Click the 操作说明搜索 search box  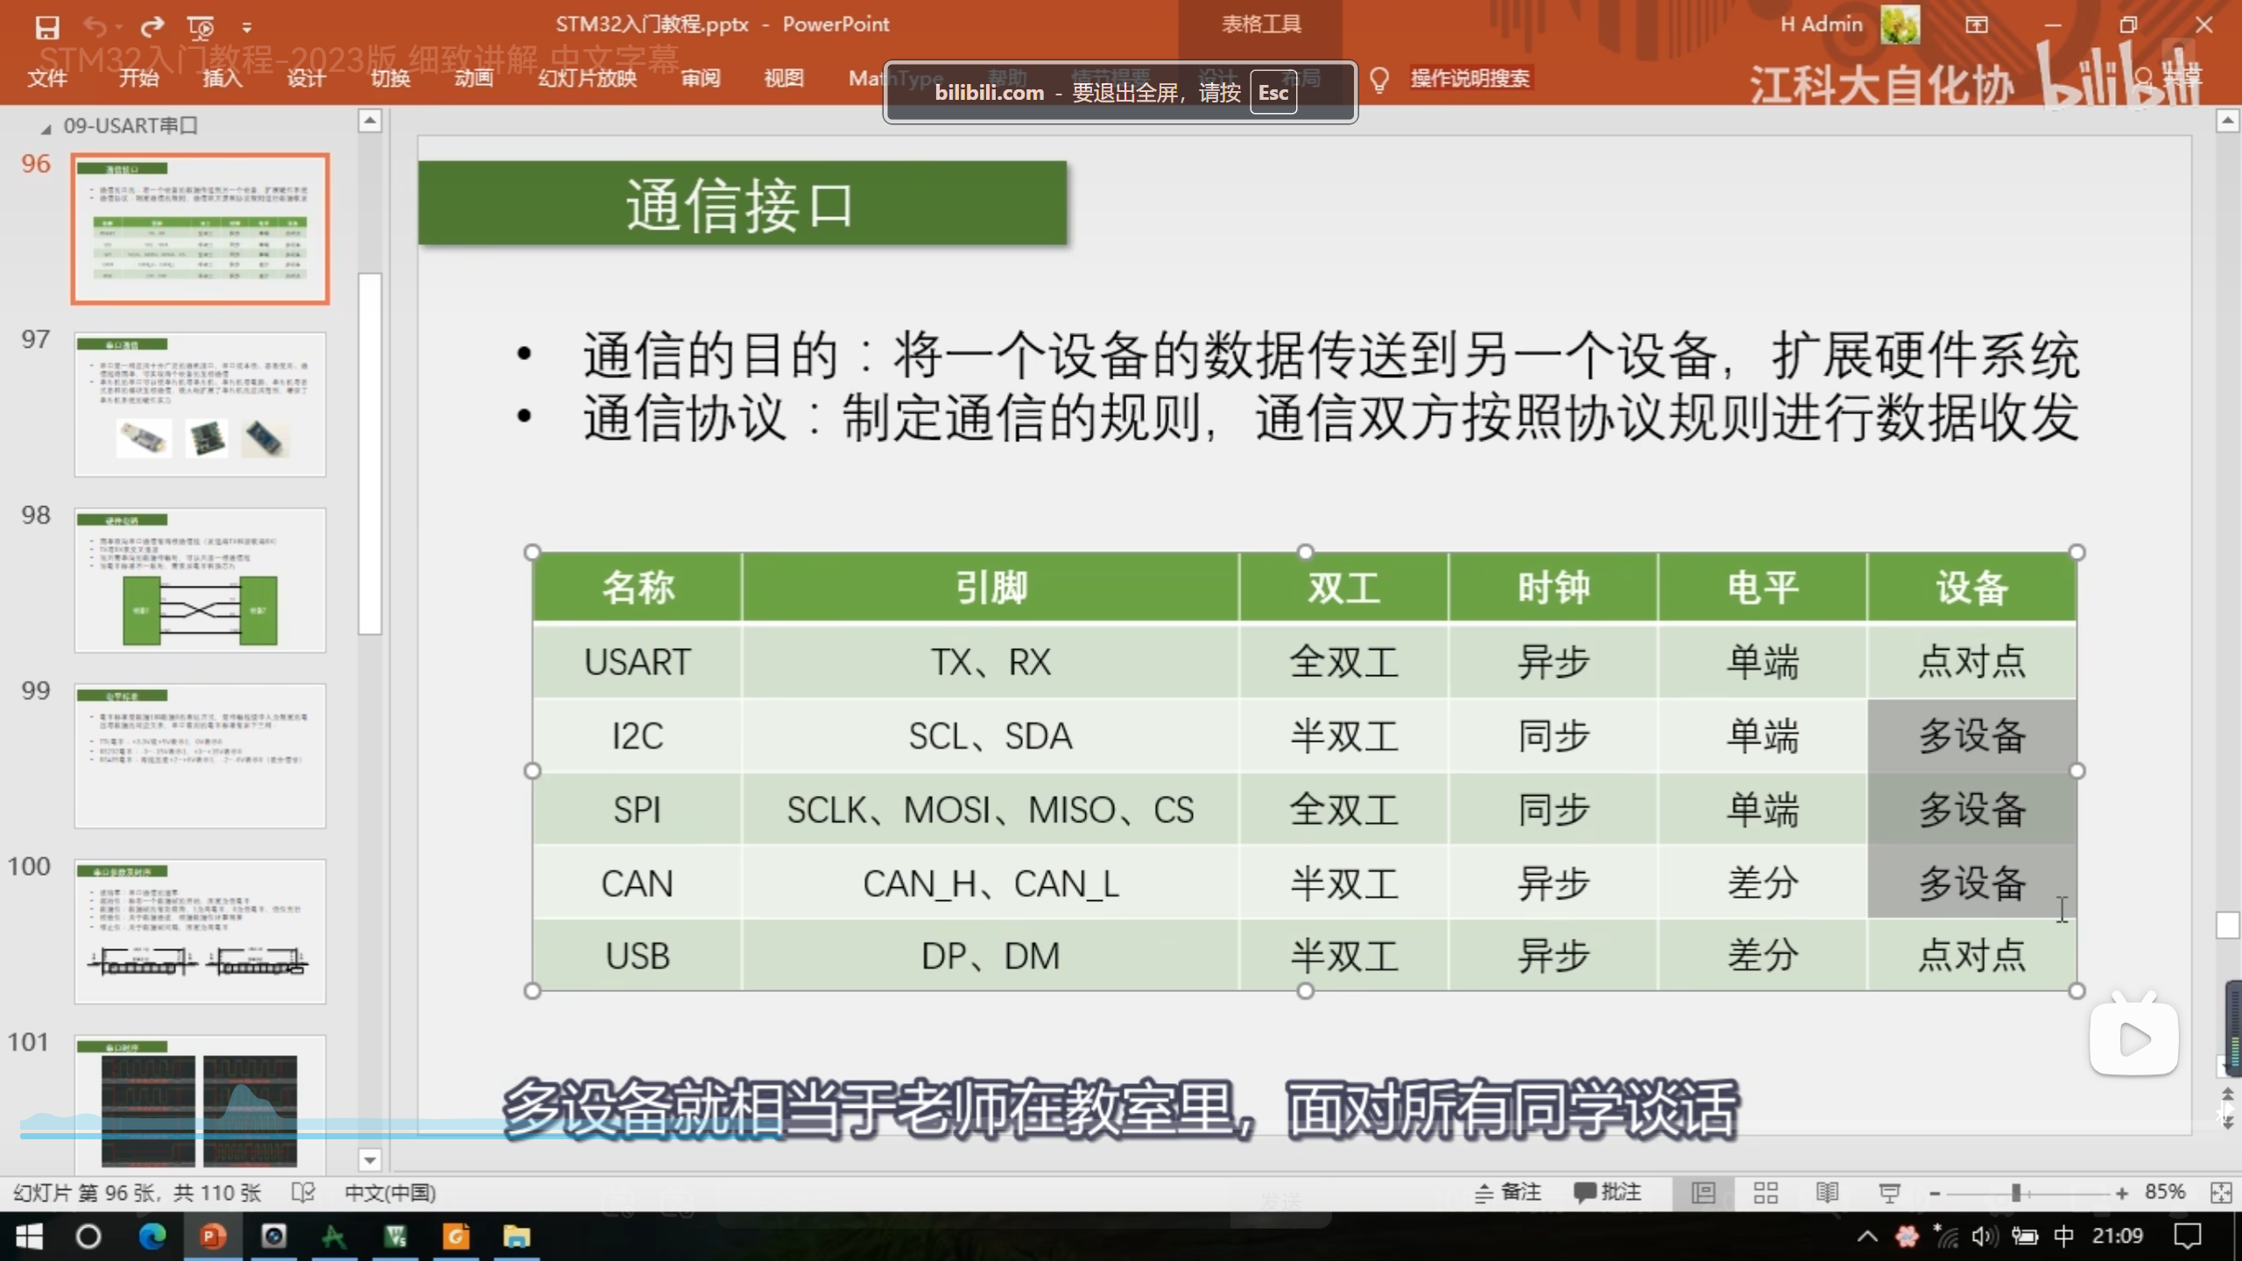coord(1470,78)
